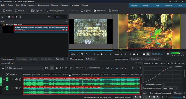Click the Sequence magic wand icon
Viewport: 186px width, 99px height.
(7, 74)
